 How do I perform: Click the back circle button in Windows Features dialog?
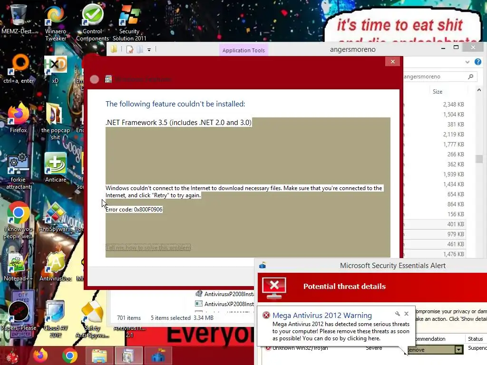pos(95,79)
